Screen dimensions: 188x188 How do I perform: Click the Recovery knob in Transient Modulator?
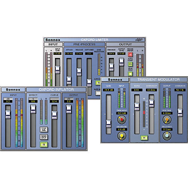click(x=167, y=136)
